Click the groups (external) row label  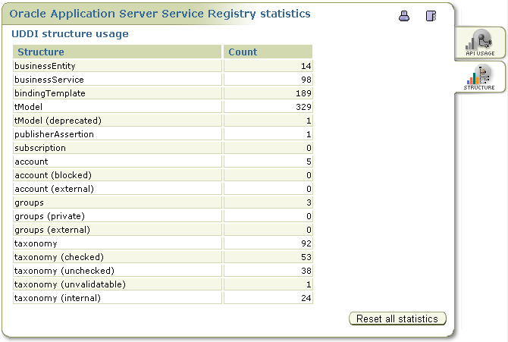(52, 230)
